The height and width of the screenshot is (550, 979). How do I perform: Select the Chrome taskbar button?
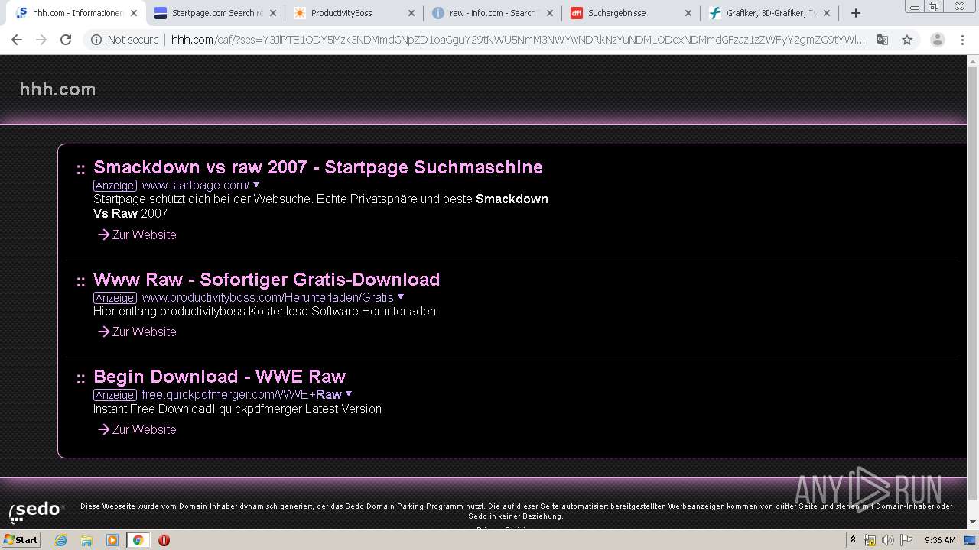pyautogui.click(x=138, y=540)
